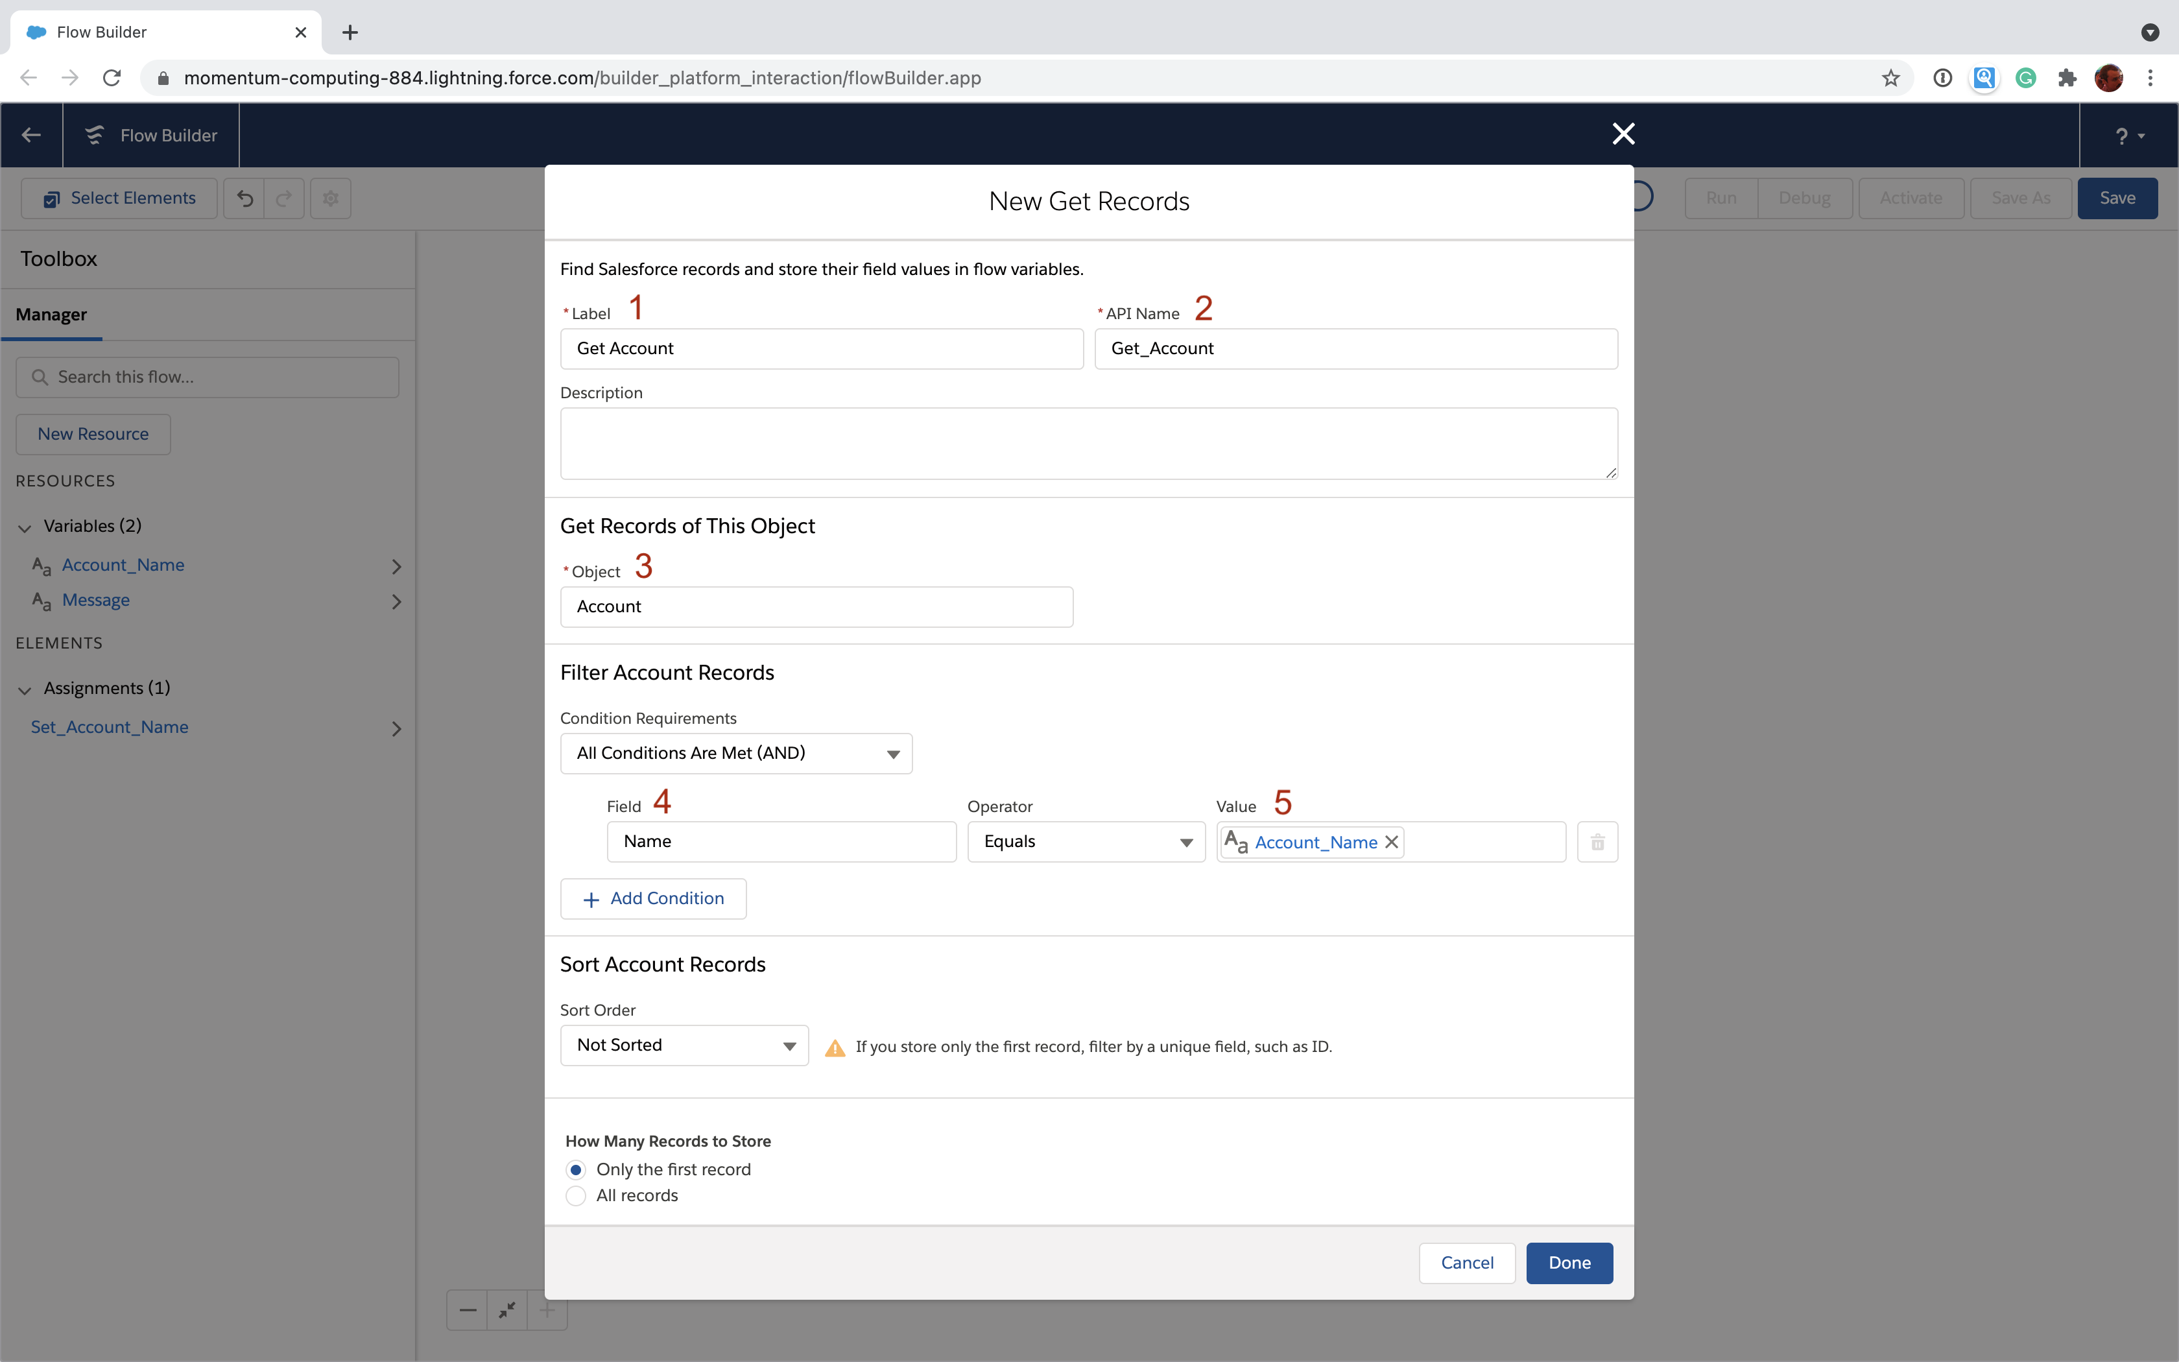Click the 'Done' button to save configuration
Viewport: 2179px width, 1362px height.
pos(1570,1261)
